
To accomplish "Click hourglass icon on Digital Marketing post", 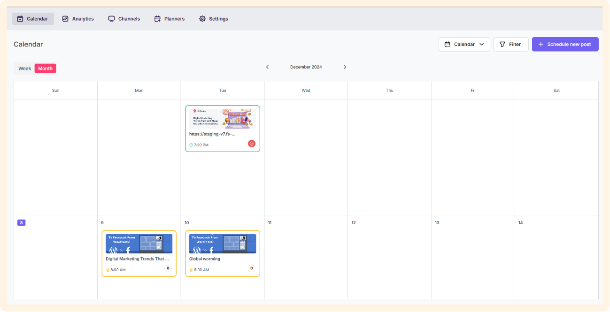I will coord(108,270).
